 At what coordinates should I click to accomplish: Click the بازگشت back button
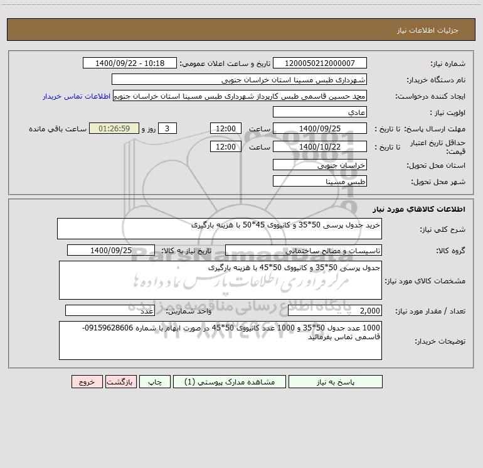click(120, 382)
